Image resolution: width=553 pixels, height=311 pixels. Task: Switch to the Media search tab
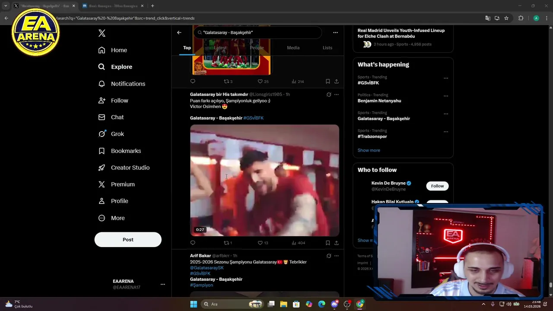point(293,48)
